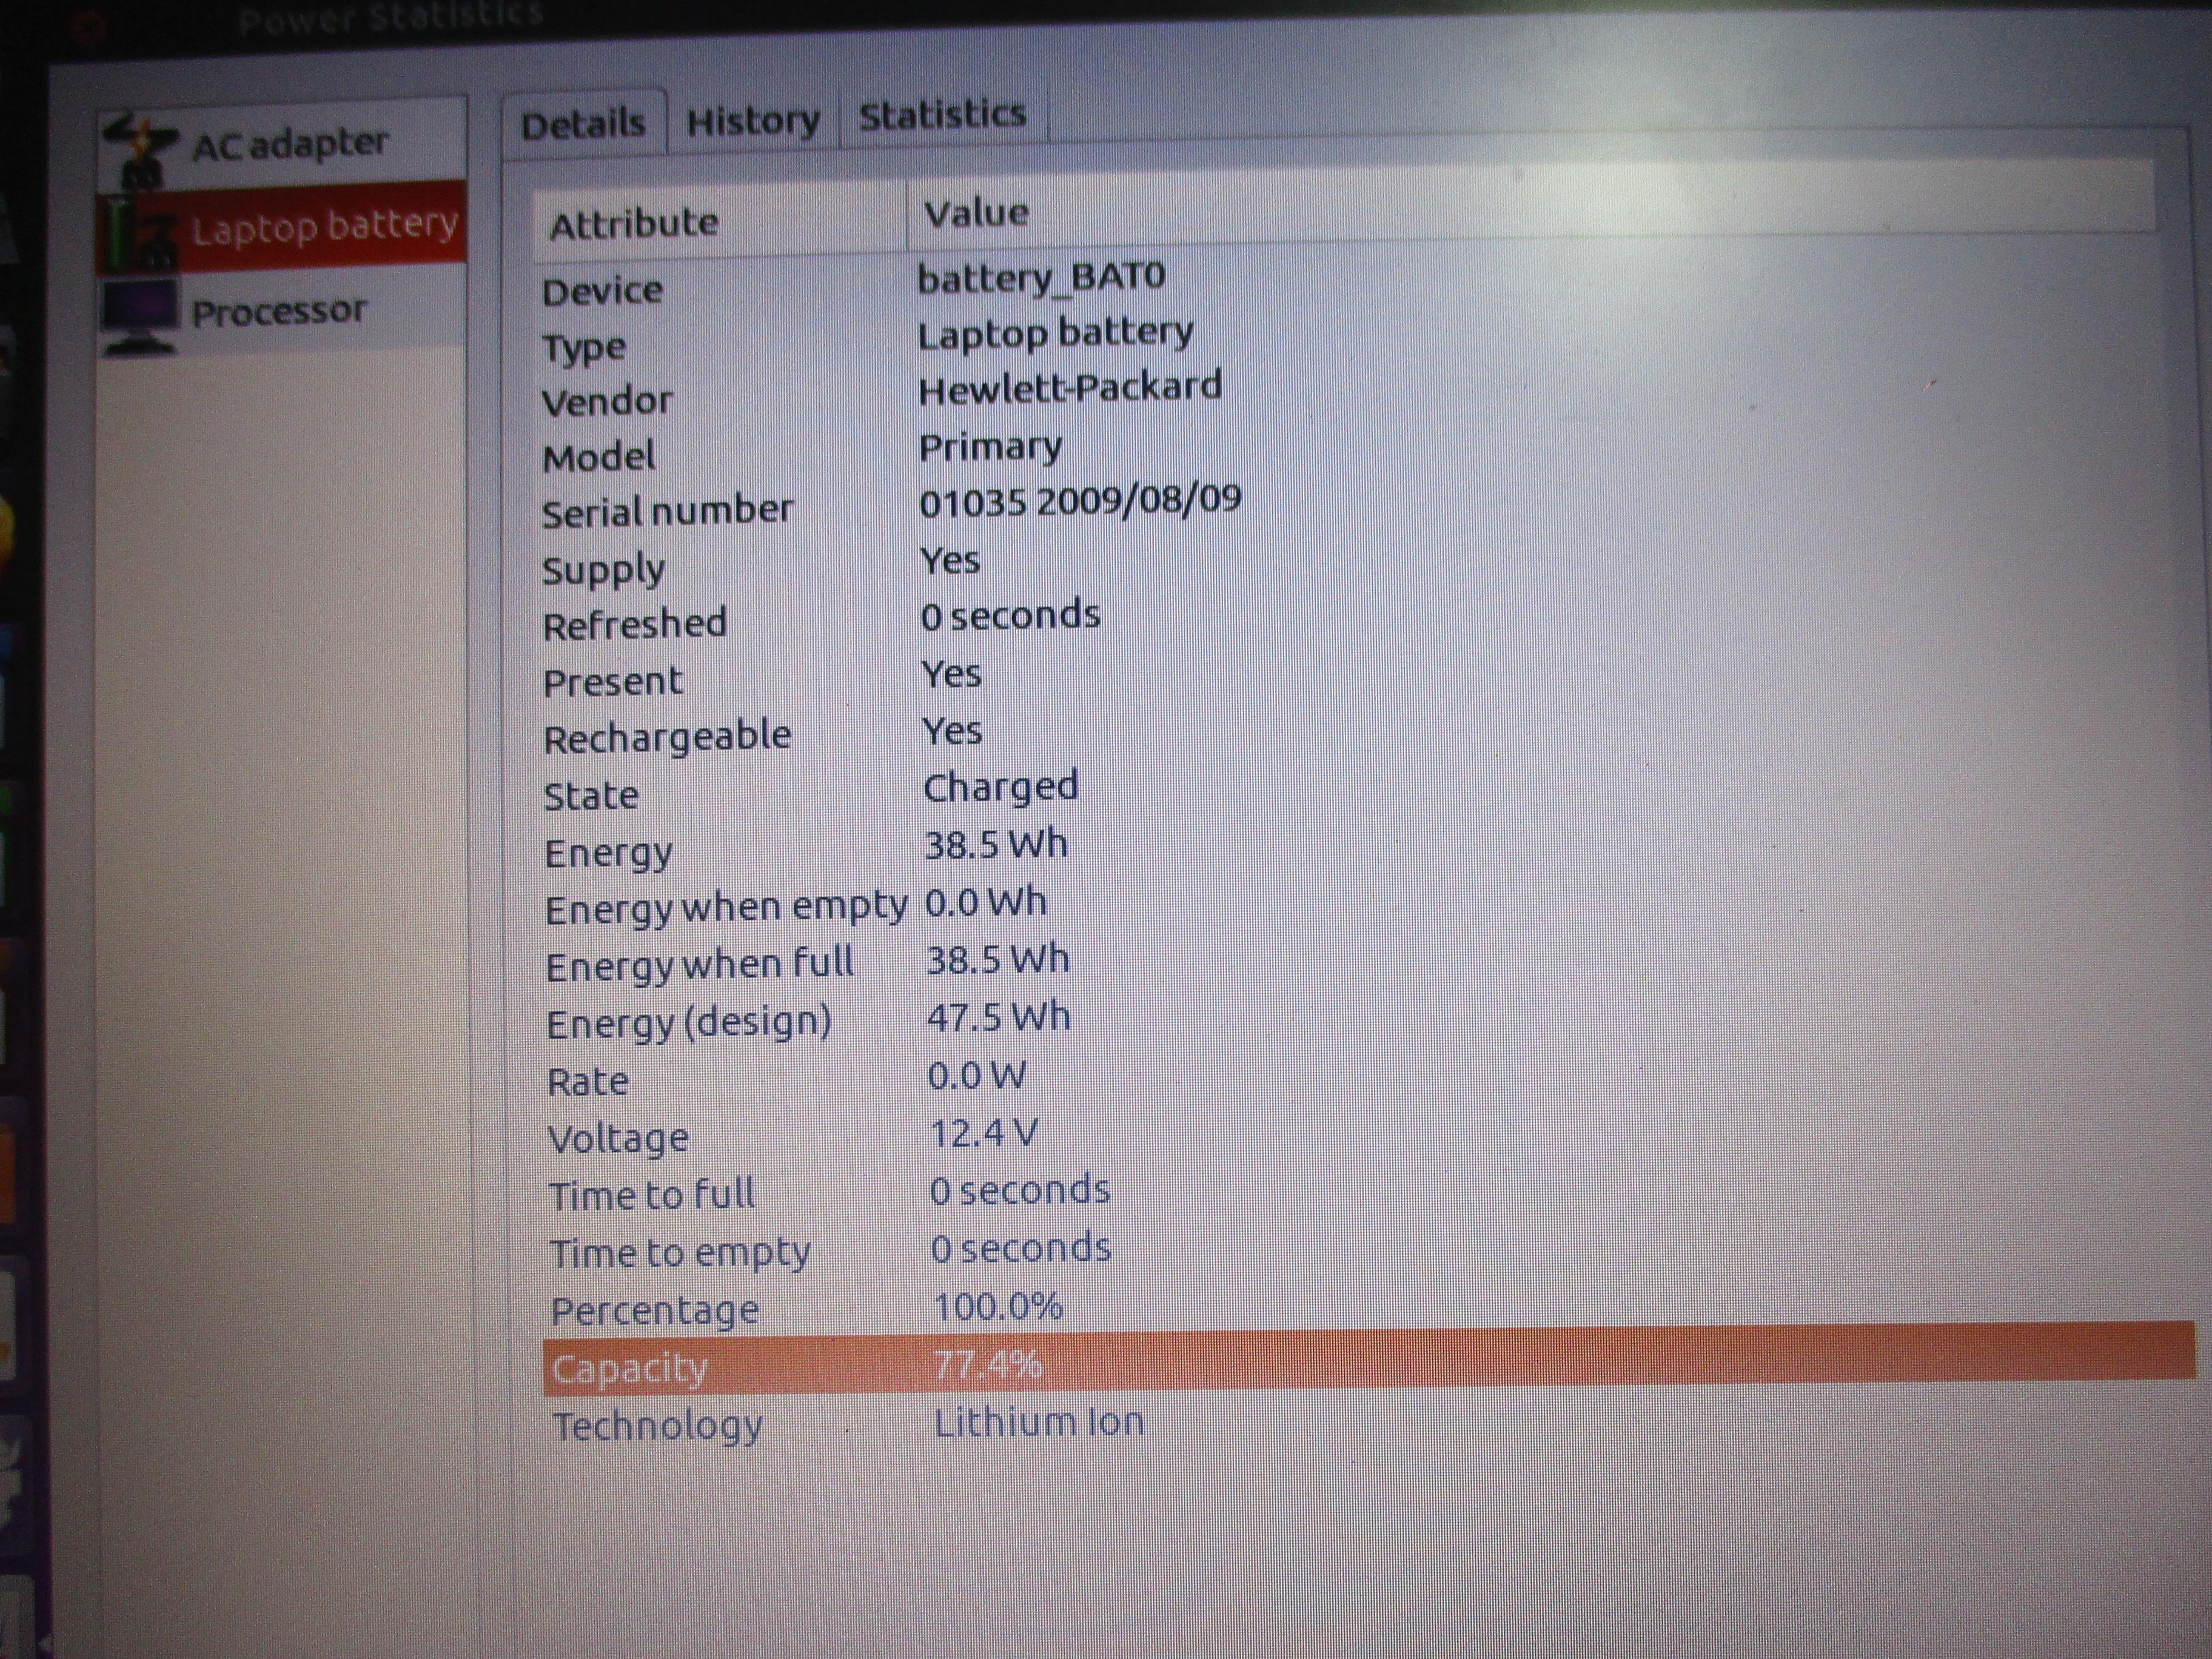Viewport: 2212px width, 1659px height.
Task: Select the 'Time to full' label
Action: [652, 1196]
